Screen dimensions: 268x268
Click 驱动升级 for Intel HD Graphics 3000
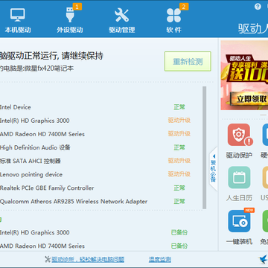click(x=179, y=121)
